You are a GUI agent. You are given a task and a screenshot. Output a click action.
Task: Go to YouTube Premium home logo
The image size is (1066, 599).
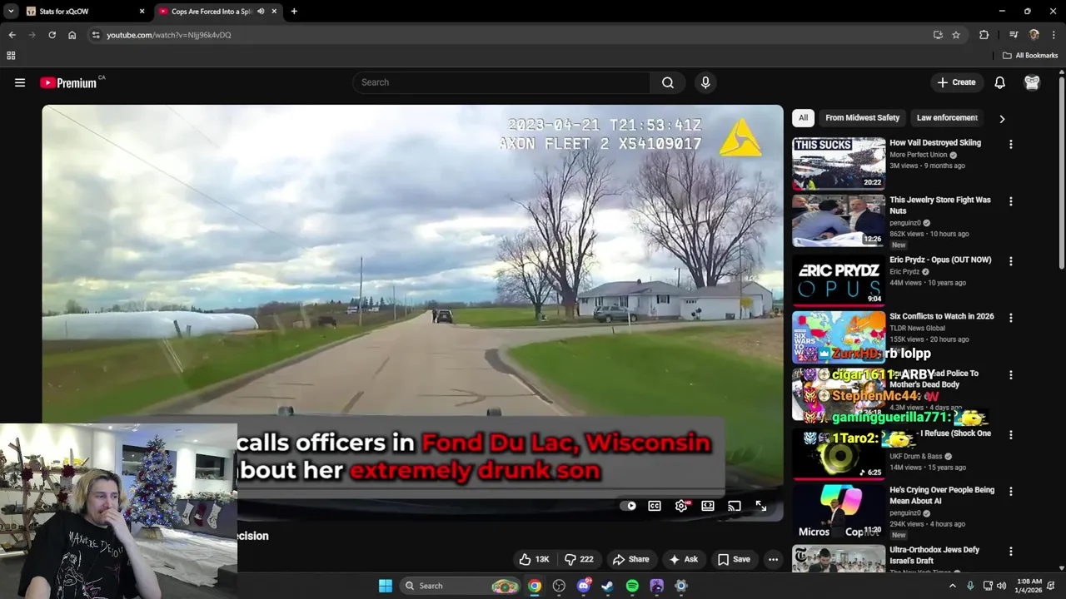pos(68,82)
